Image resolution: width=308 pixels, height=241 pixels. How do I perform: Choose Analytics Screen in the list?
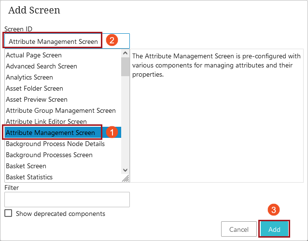[63, 77]
